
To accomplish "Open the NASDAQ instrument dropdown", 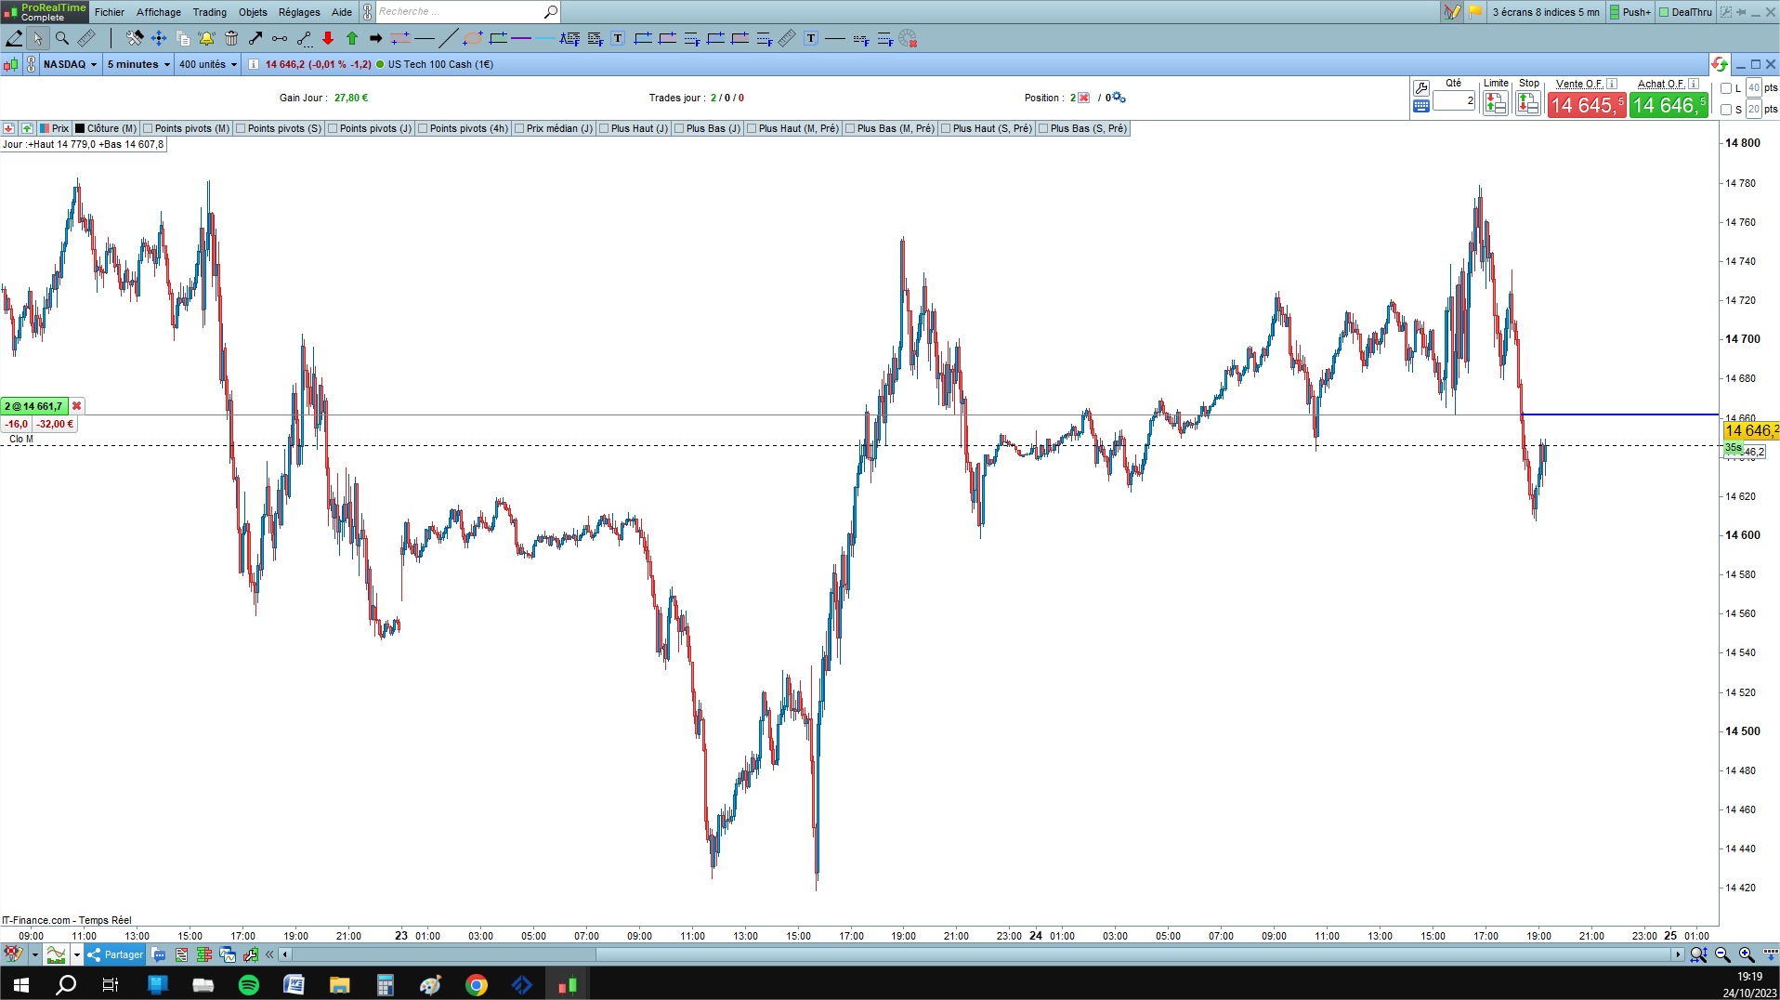I will (70, 64).
